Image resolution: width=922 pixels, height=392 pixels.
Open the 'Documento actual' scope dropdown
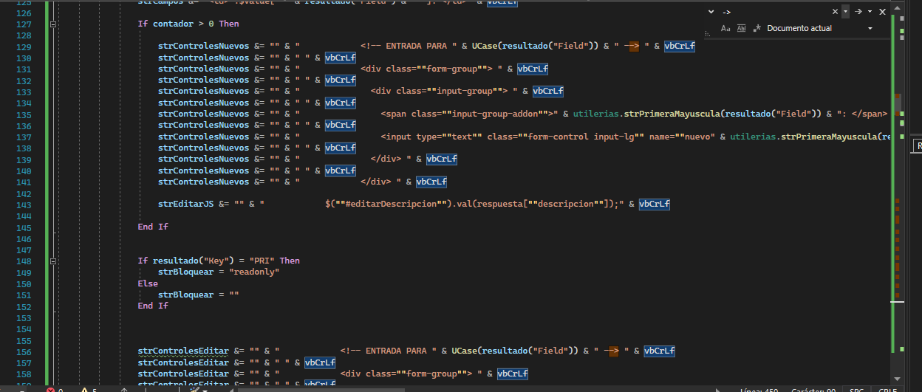(x=870, y=28)
